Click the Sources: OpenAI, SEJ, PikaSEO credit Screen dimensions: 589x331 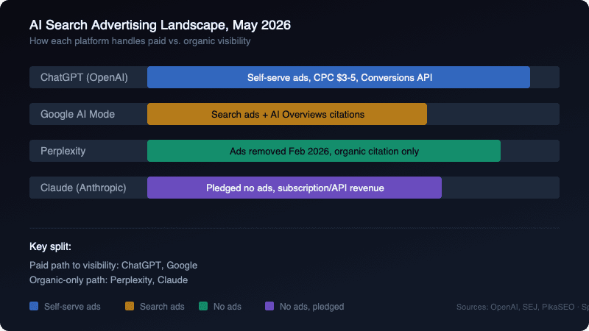pyautogui.click(x=523, y=307)
